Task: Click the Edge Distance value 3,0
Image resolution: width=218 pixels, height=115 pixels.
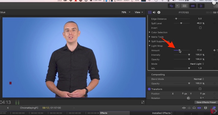Action: click(x=200, y=19)
